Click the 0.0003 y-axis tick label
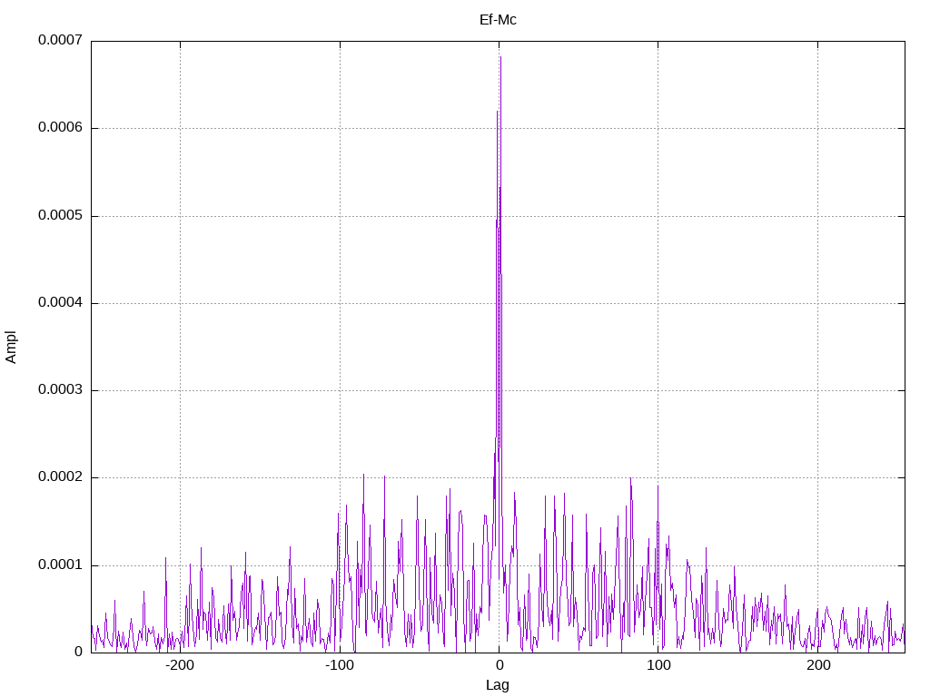 pyautogui.click(x=61, y=390)
